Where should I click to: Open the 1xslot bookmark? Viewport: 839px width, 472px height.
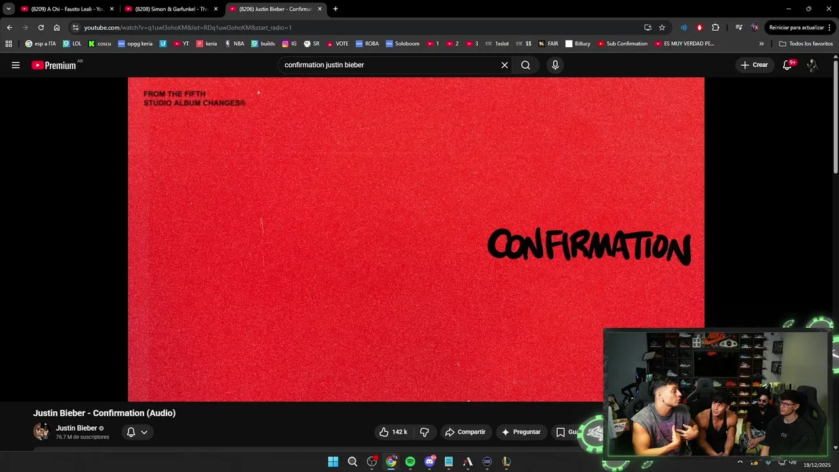tap(497, 44)
